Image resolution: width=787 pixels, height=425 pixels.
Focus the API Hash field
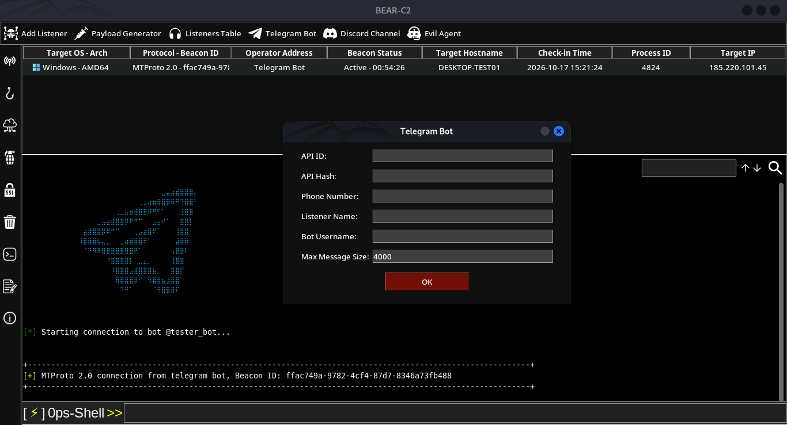[x=463, y=176]
